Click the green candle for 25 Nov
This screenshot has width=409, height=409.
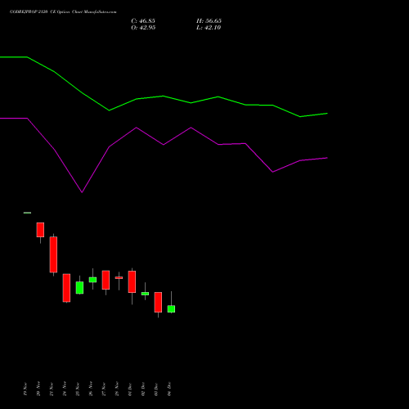(79, 288)
